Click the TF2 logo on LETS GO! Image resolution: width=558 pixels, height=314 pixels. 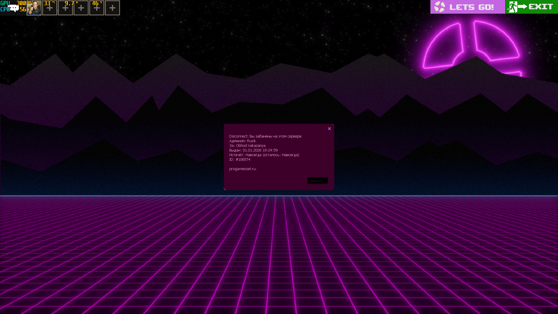pyautogui.click(x=440, y=7)
